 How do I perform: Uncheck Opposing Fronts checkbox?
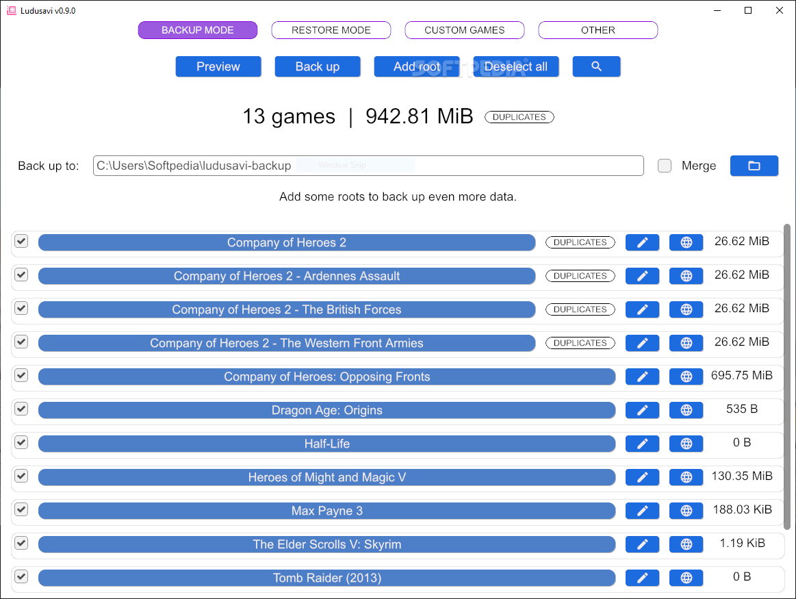21,375
